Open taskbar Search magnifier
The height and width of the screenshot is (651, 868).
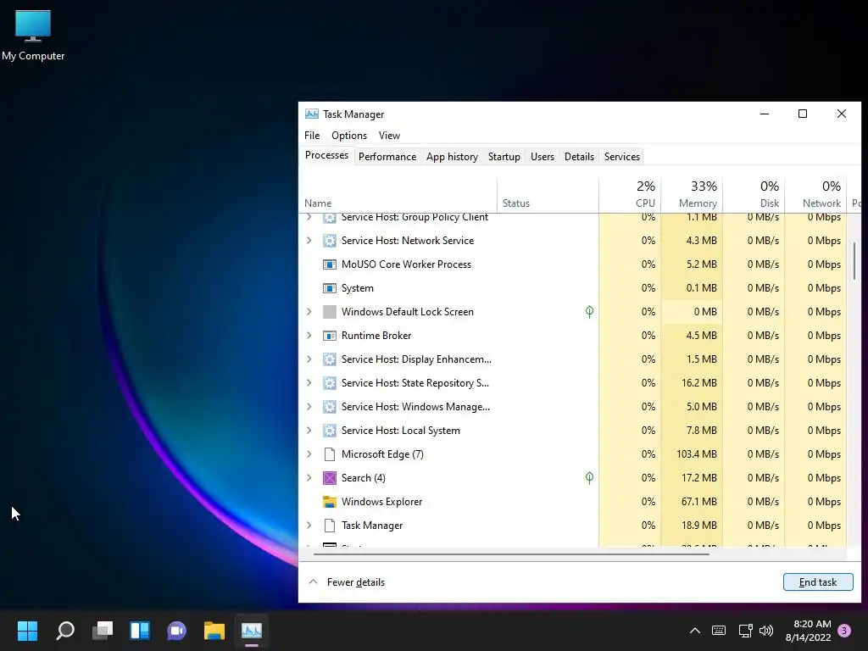coord(65,630)
